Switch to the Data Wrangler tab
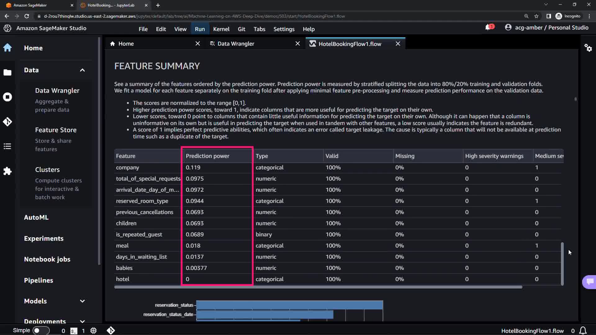 coord(236,44)
